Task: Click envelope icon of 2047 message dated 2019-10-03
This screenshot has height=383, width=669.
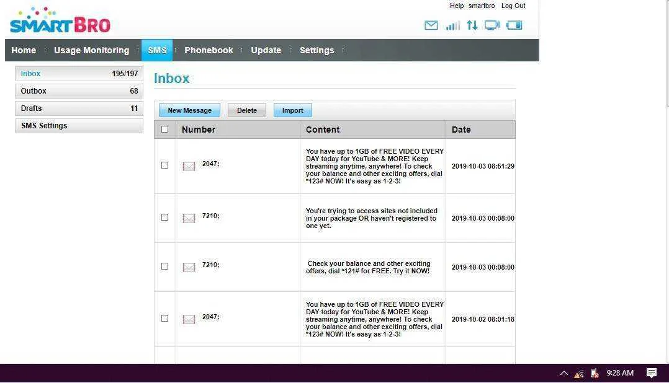Action: [x=189, y=166]
